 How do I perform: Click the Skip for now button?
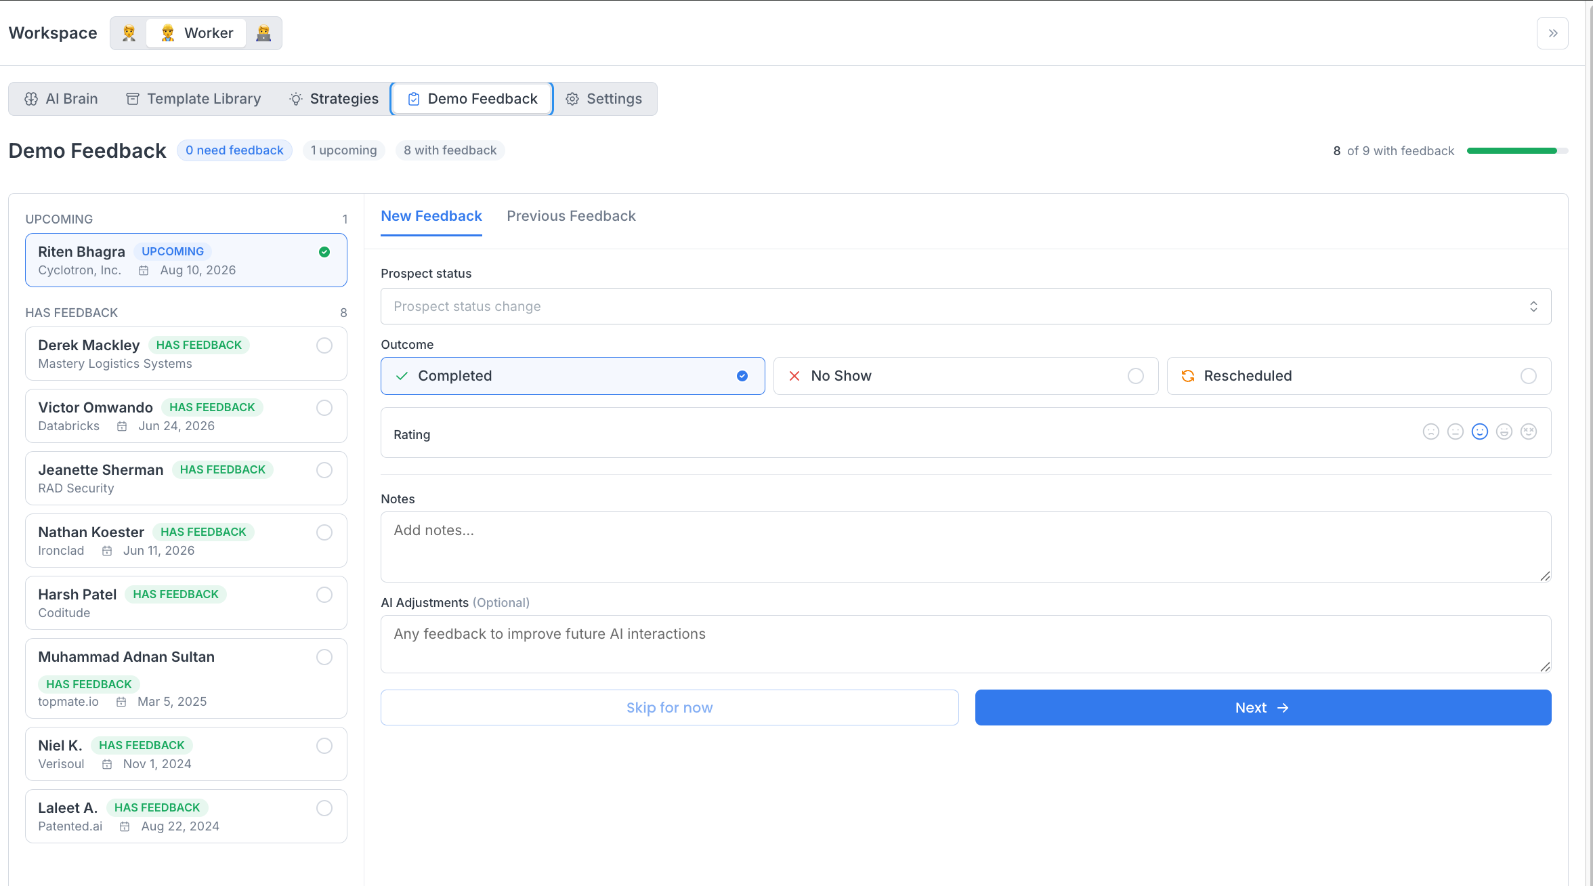tap(670, 708)
